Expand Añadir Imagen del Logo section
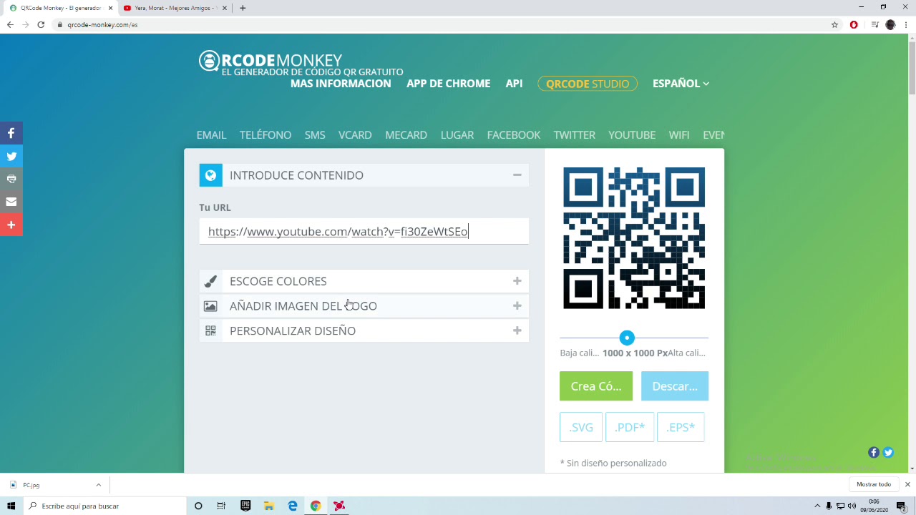 [517, 306]
